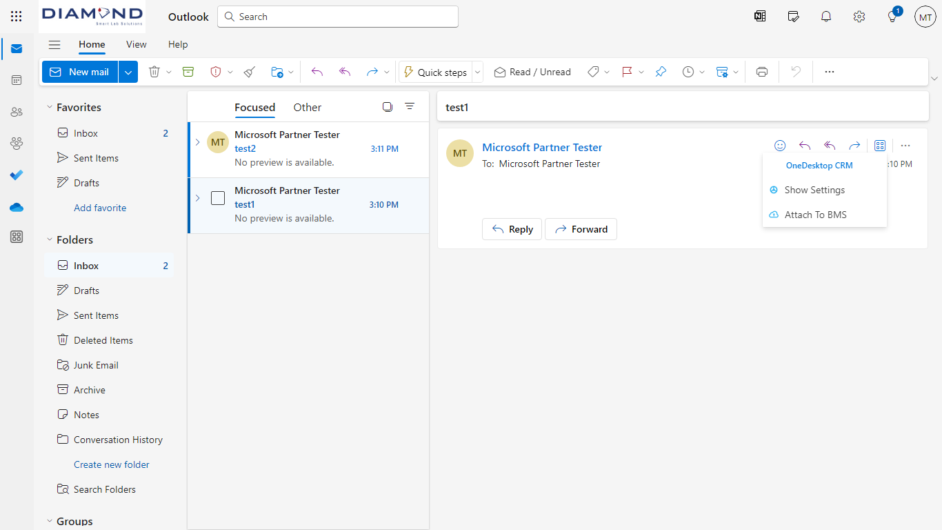Image resolution: width=942 pixels, height=530 pixels.
Task: Open the MT account avatar in header
Action: point(925,17)
